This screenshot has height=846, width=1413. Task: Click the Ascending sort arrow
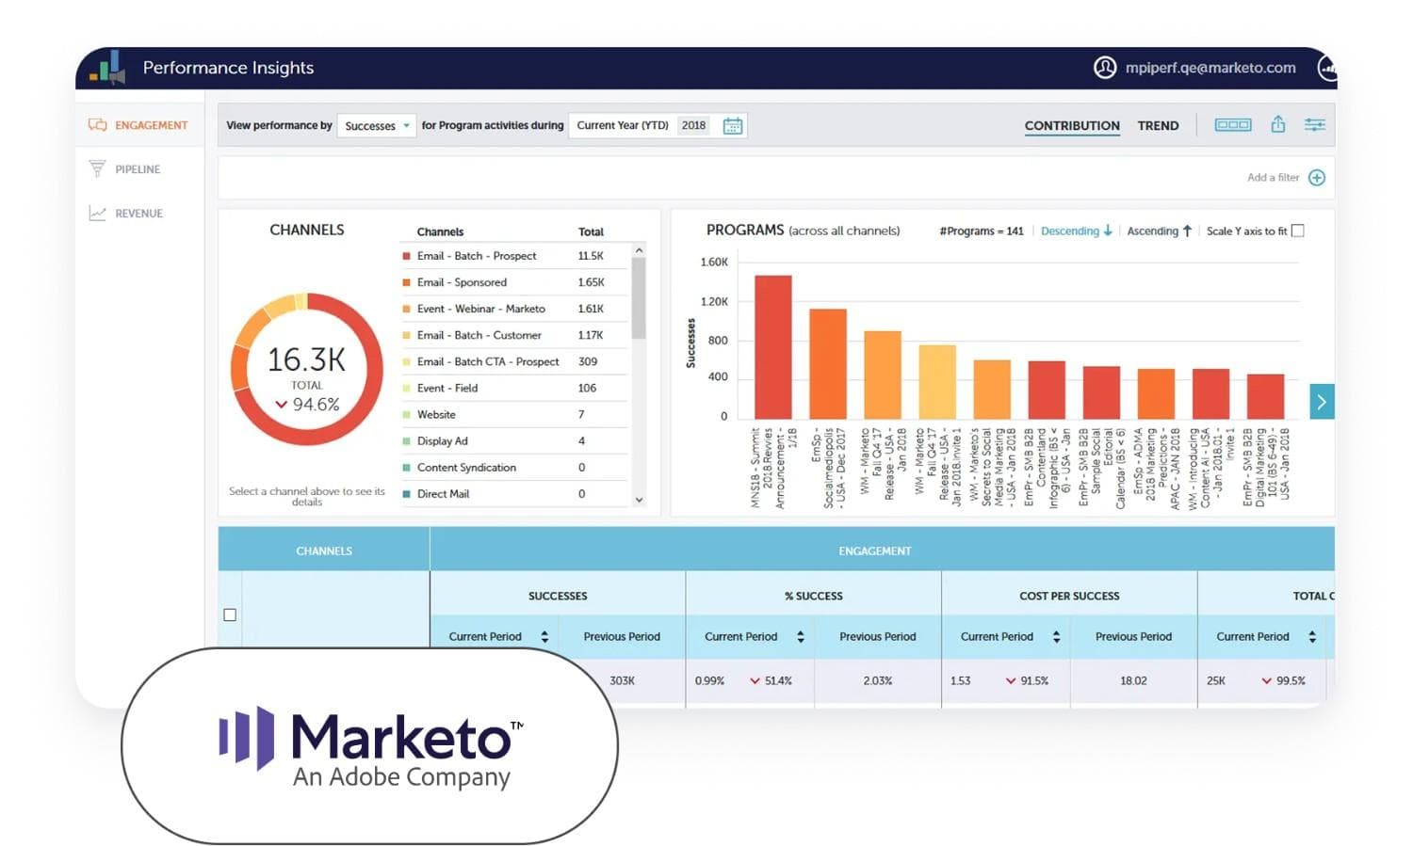[x=1187, y=231]
